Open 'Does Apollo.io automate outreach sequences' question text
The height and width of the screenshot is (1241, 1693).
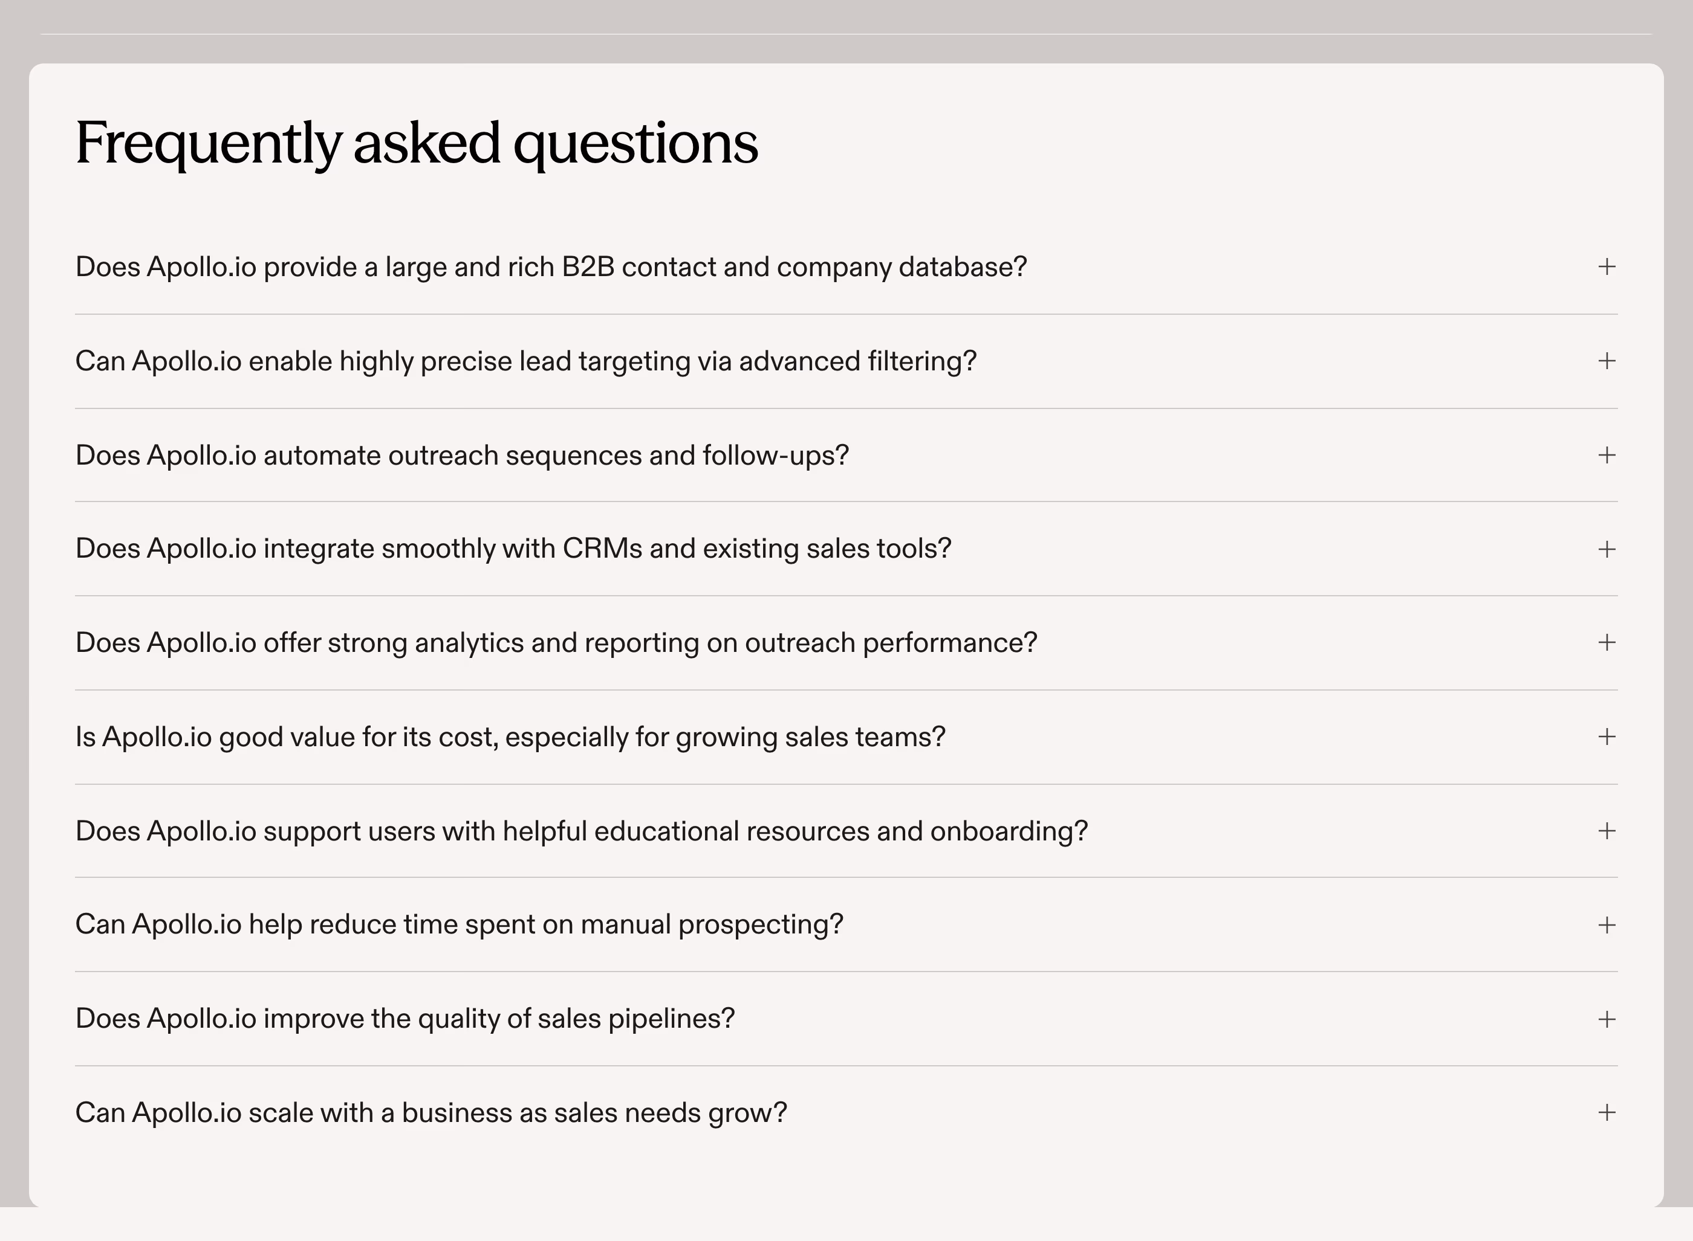pos(463,455)
